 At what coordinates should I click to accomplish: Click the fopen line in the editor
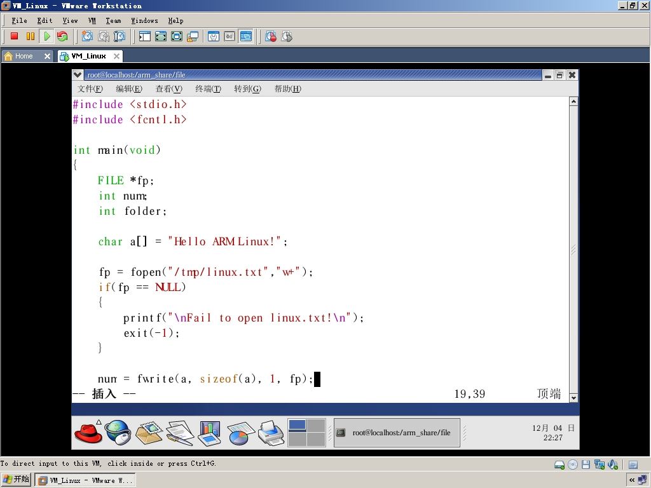(x=205, y=272)
